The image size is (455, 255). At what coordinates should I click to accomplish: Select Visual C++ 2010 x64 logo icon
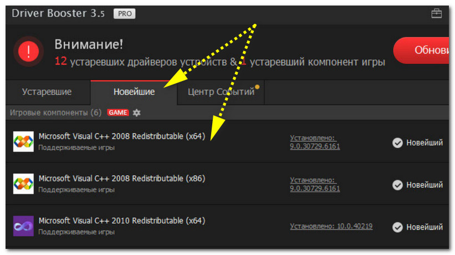click(x=23, y=226)
